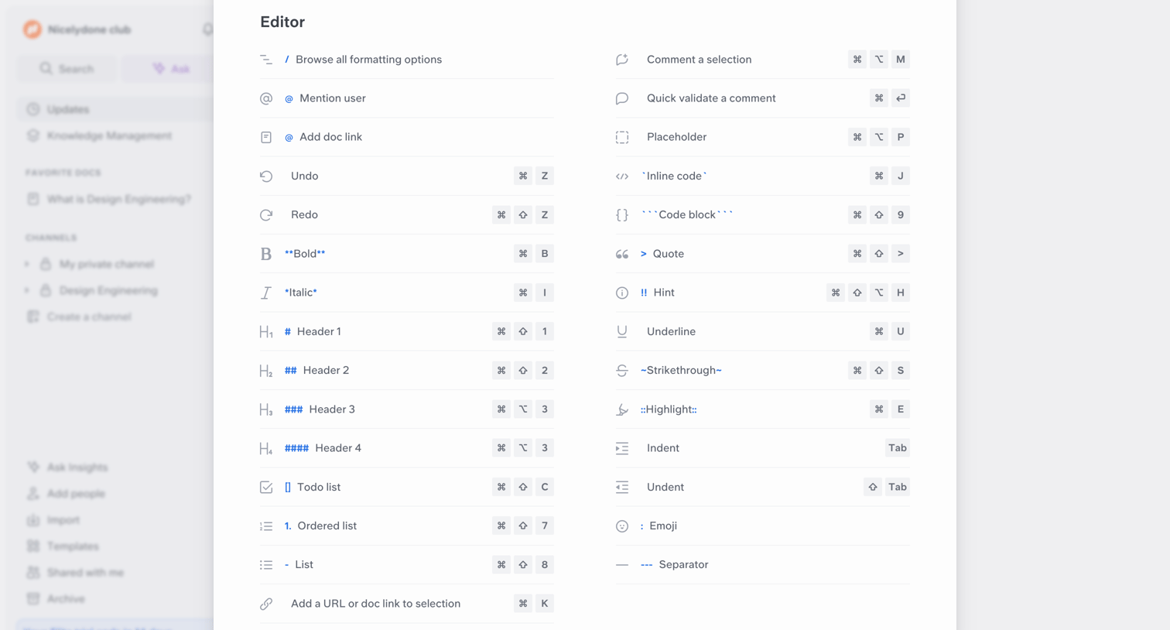The height and width of the screenshot is (630, 1170).
Task: Click the 'Editor' heading
Action: point(282,22)
